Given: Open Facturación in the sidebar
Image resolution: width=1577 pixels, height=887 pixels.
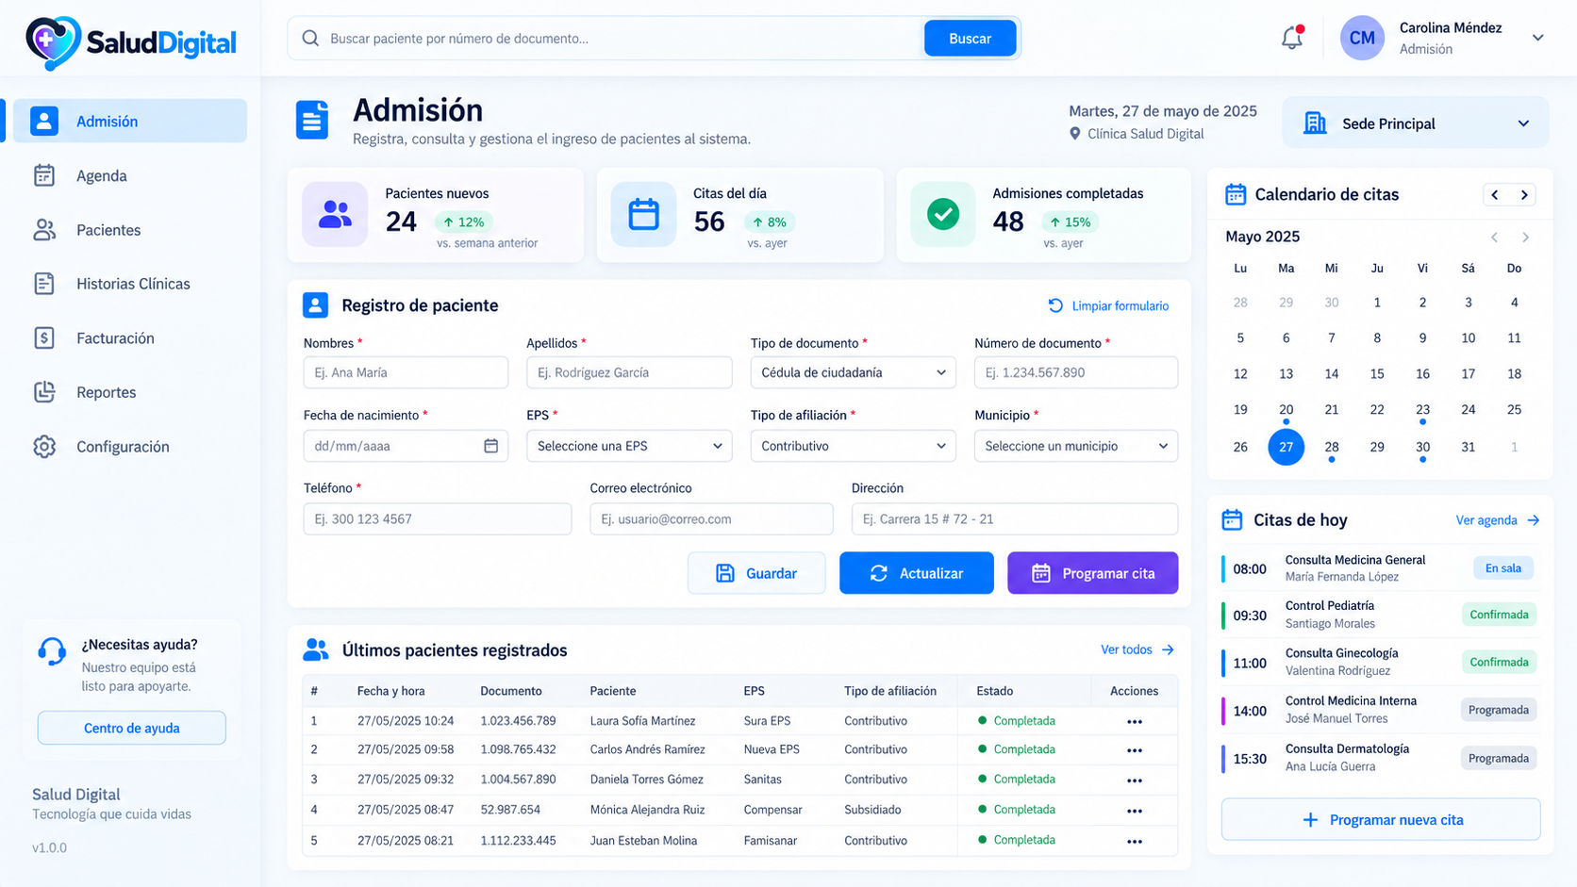Looking at the screenshot, I should (130, 338).
